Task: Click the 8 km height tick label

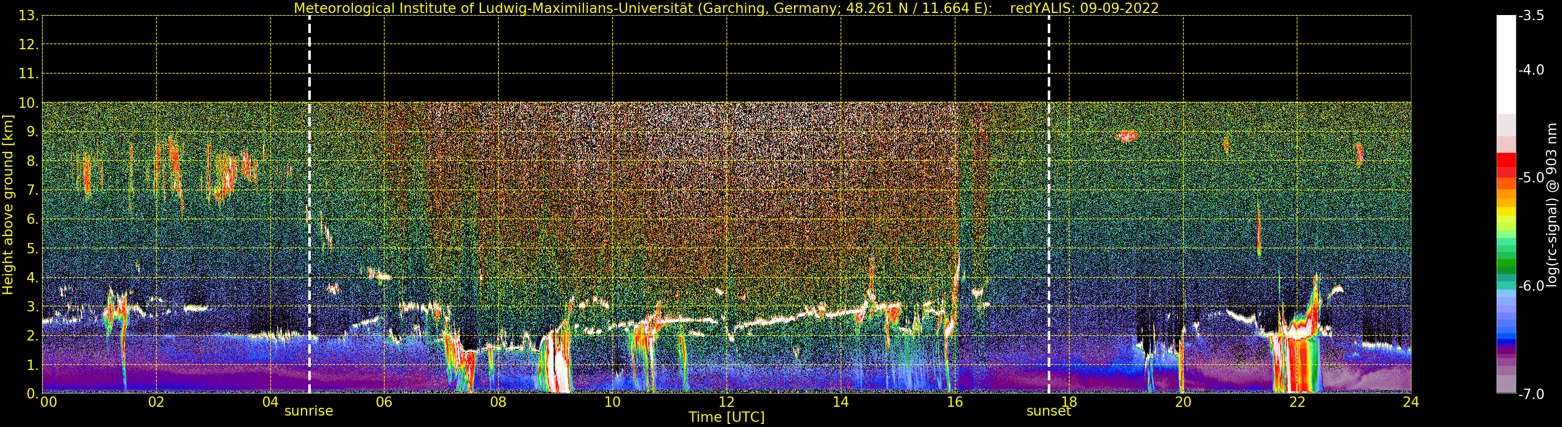Action: coord(32,161)
